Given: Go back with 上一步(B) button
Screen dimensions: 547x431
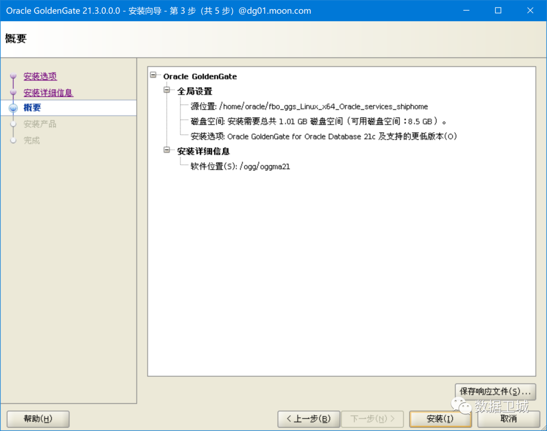Looking at the screenshot, I should coord(309,419).
